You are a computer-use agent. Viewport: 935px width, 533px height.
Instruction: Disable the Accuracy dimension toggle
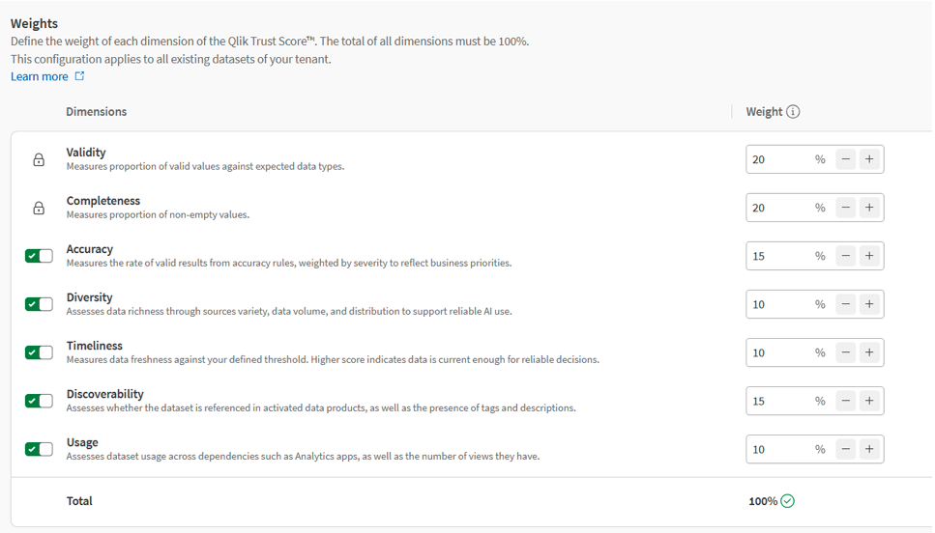[39, 256]
